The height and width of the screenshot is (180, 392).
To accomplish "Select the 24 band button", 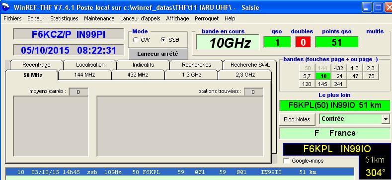I will pyautogui.click(x=339, y=76).
